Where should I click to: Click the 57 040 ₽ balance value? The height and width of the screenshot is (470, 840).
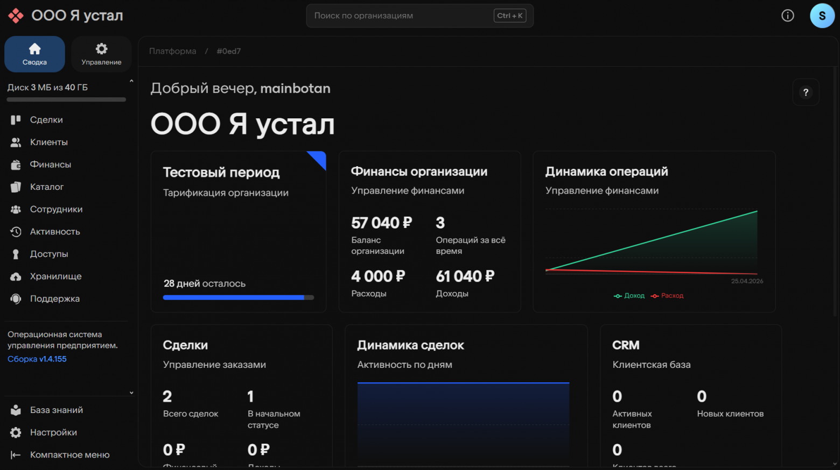(x=382, y=223)
